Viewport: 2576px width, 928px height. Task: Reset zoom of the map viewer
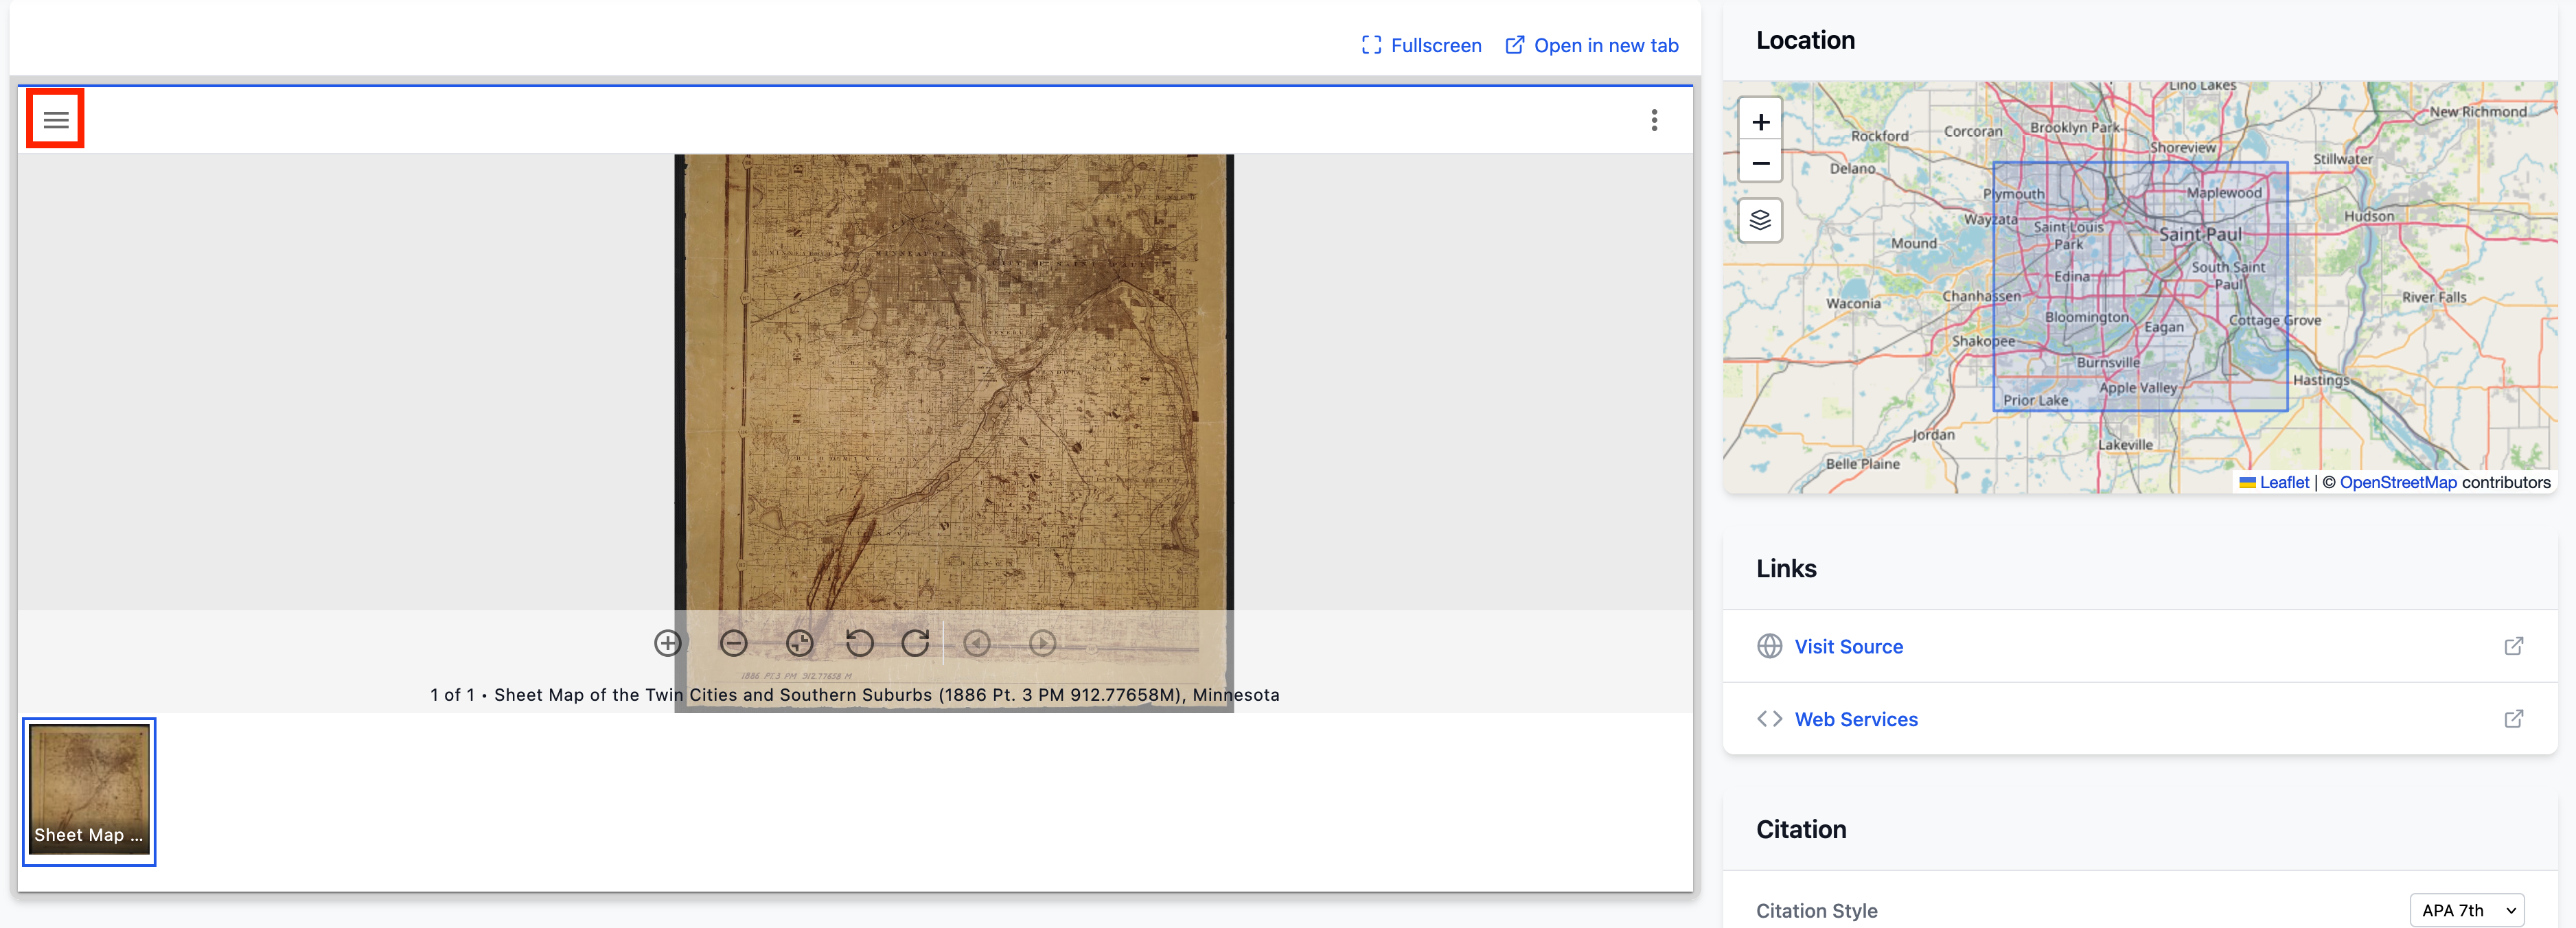pos(800,643)
